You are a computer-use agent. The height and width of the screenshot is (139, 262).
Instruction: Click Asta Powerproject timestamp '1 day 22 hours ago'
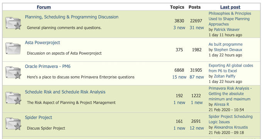click(225, 55)
